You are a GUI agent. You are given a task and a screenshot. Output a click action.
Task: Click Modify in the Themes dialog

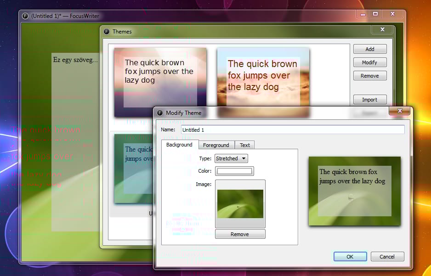[370, 62]
